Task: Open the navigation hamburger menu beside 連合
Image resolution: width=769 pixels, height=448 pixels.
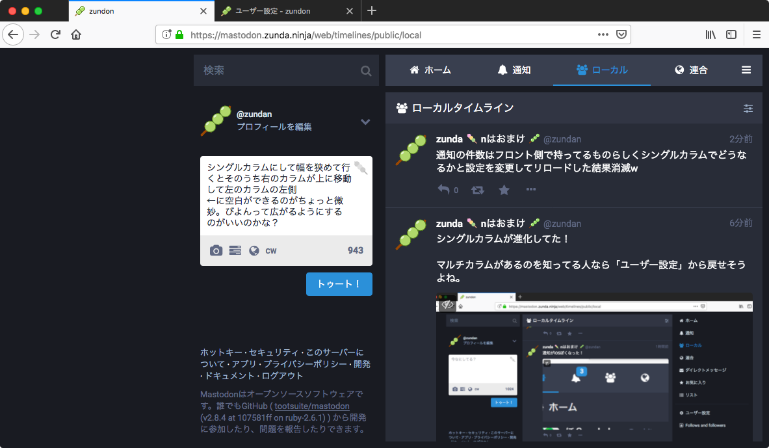Action: point(746,70)
